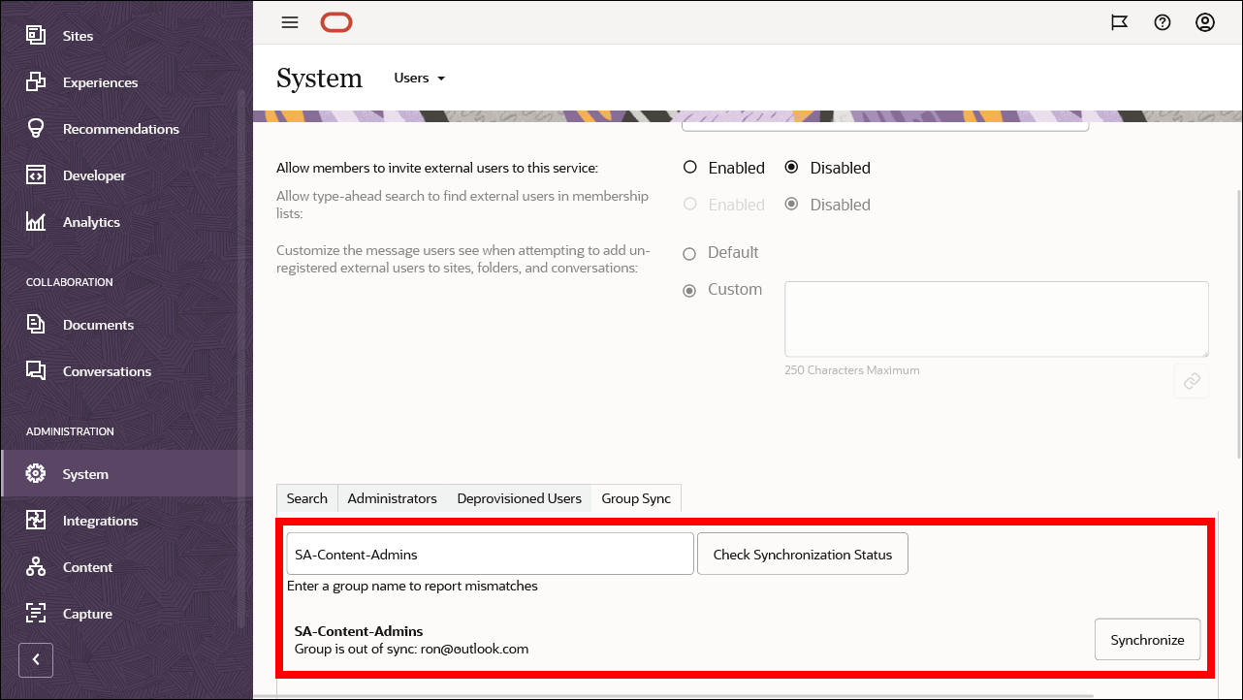1243x700 pixels.
Task: Open the Documents section
Action: pos(100,324)
